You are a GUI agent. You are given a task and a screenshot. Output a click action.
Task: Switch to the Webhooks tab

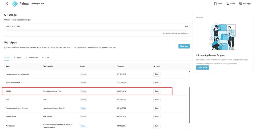32,57
